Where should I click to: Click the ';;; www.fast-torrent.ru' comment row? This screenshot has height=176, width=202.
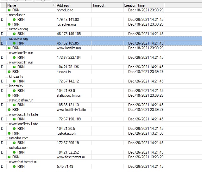click(x=101, y=162)
